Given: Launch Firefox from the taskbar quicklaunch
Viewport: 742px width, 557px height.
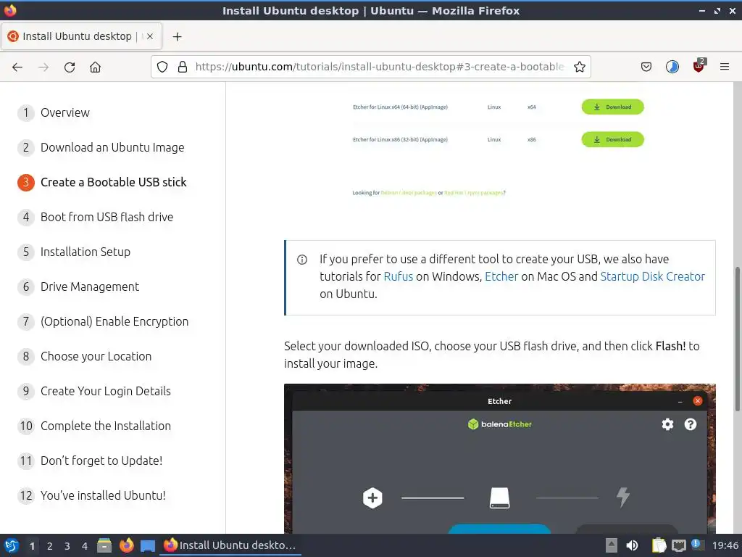Looking at the screenshot, I should click(126, 545).
